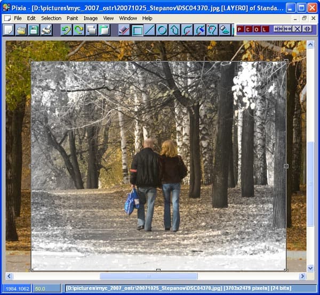Click the vertical scrollbar down arrow
The height and width of the screenshot is (295, 320).
[310, 268]
